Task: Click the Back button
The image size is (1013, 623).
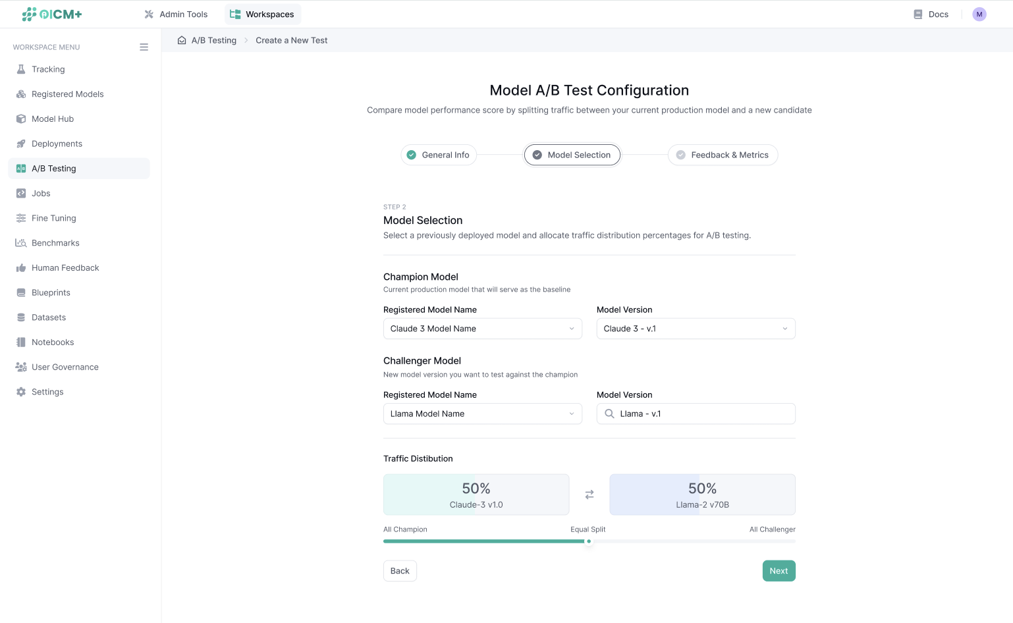Action: [400, 571]
